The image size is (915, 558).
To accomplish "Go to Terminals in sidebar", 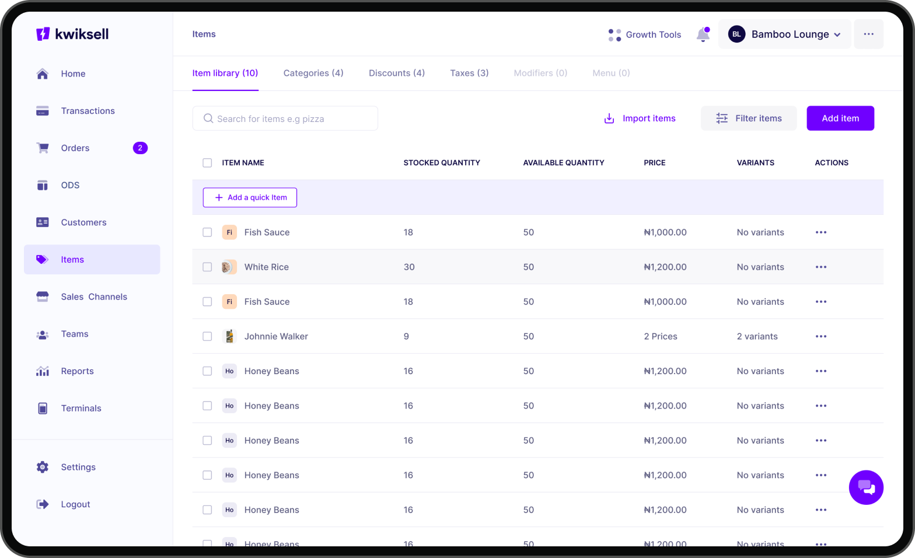I will coord(81,409).
